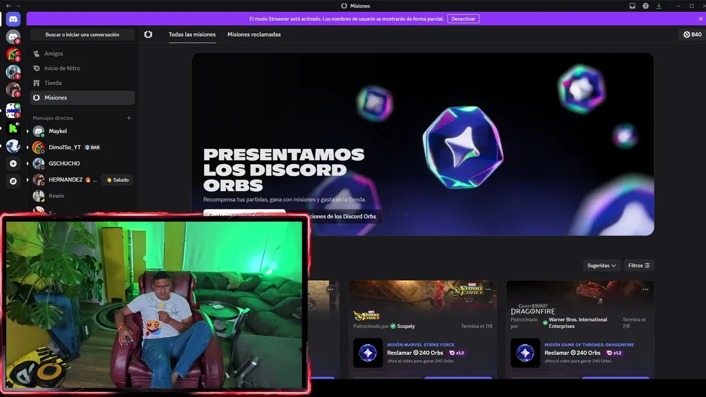Open the red dinosaur avatar server

(13, 55)
